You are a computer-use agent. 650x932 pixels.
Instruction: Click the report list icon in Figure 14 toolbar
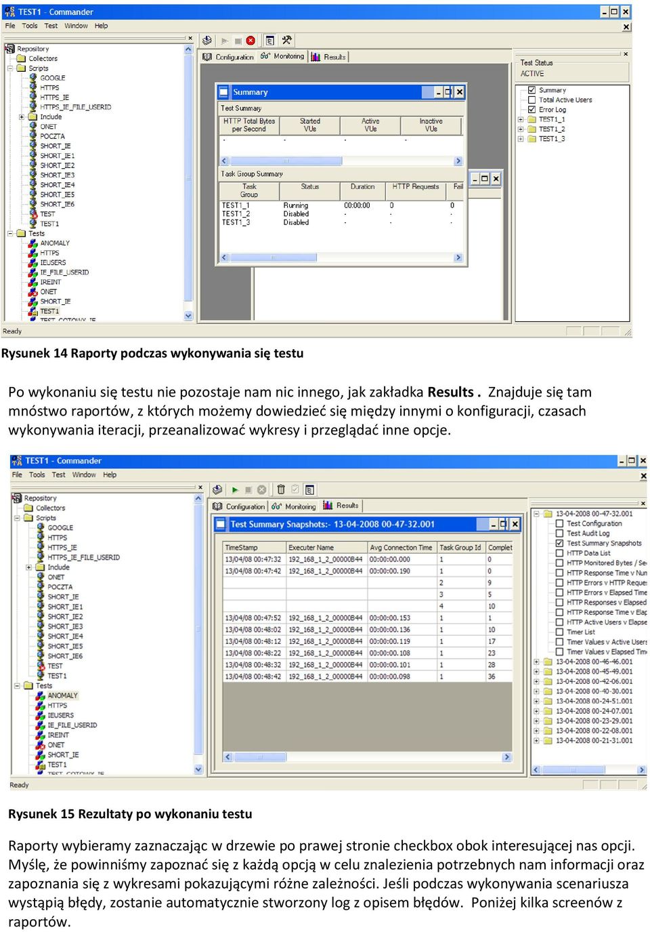[x=269, y=41]
